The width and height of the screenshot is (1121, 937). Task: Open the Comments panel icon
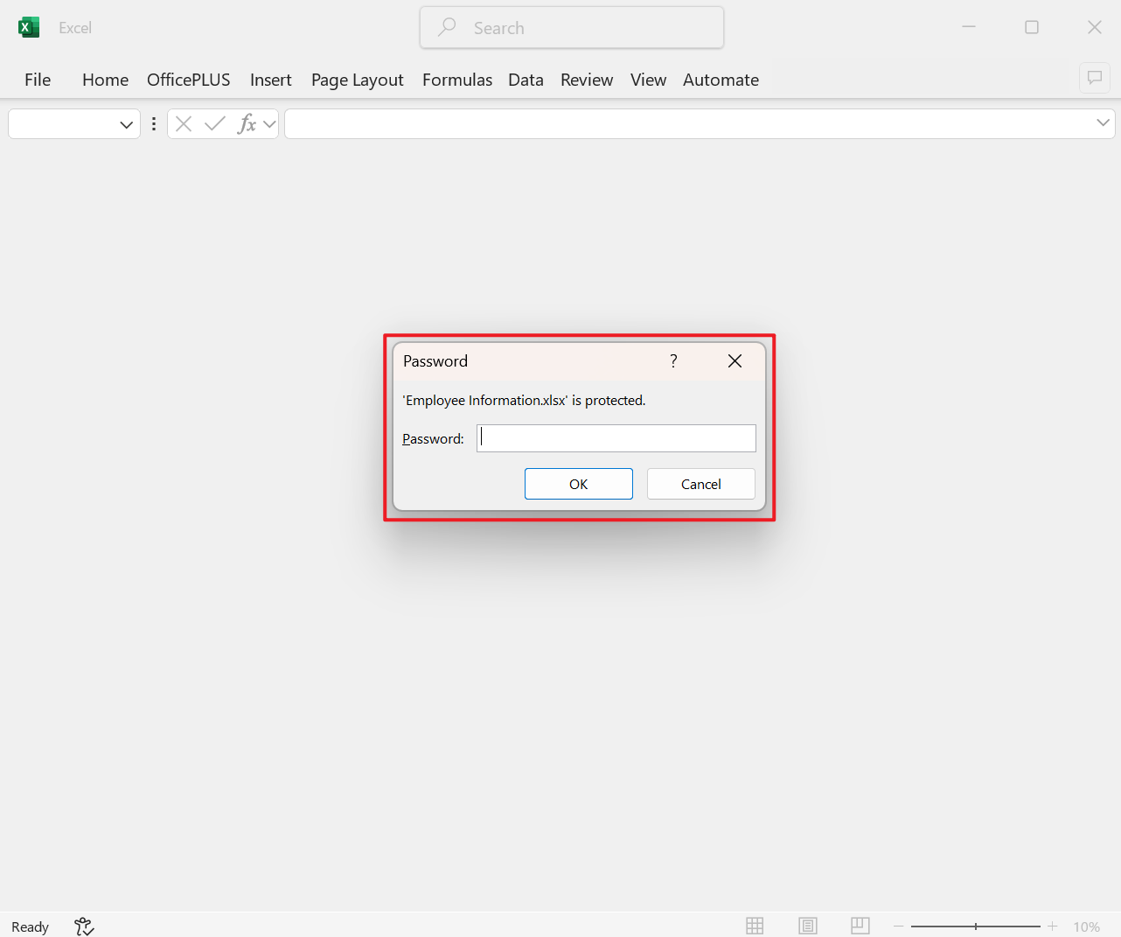click(x=1094, y=78)
